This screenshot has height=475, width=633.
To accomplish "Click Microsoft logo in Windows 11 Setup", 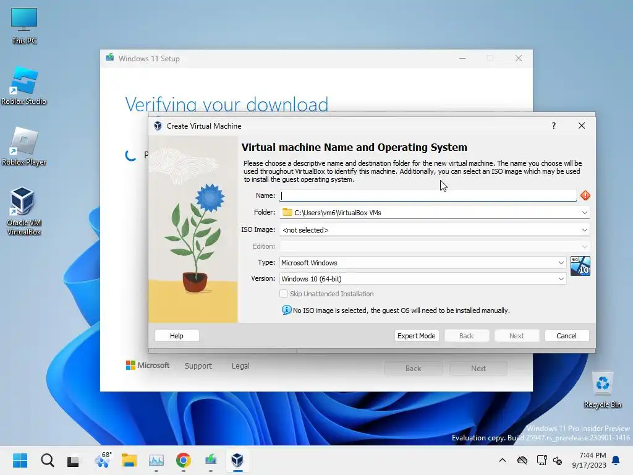I will [148, 365].
